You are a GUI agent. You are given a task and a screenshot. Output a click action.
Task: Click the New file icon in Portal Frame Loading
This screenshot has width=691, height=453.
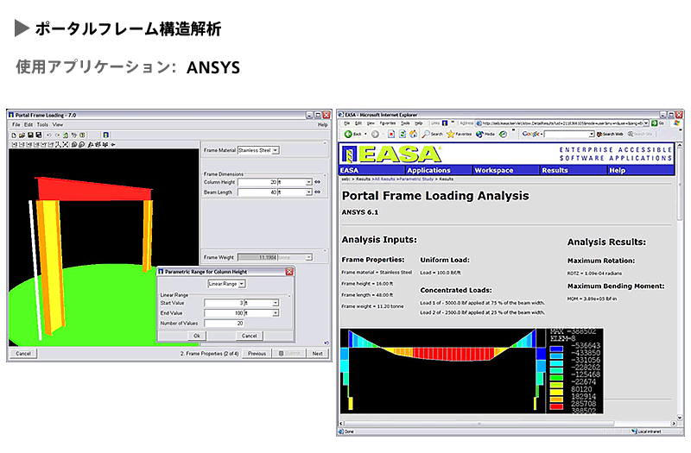pyautogui.click(x=14, y=135)
